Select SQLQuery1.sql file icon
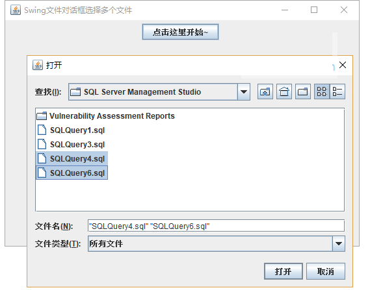370x290 pixels. [42, 130]
